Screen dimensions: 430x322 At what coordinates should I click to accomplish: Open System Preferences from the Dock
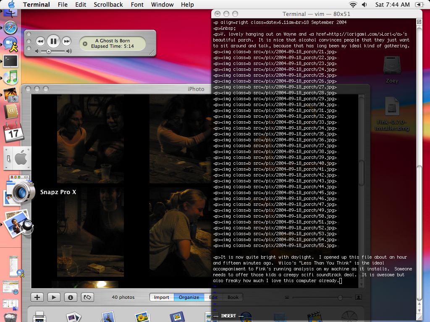(x=17, y=158)
